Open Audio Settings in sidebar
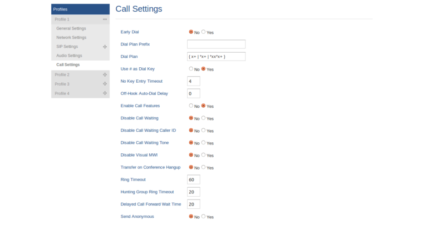This screenshot has height=225, width=423. point(69,56)
